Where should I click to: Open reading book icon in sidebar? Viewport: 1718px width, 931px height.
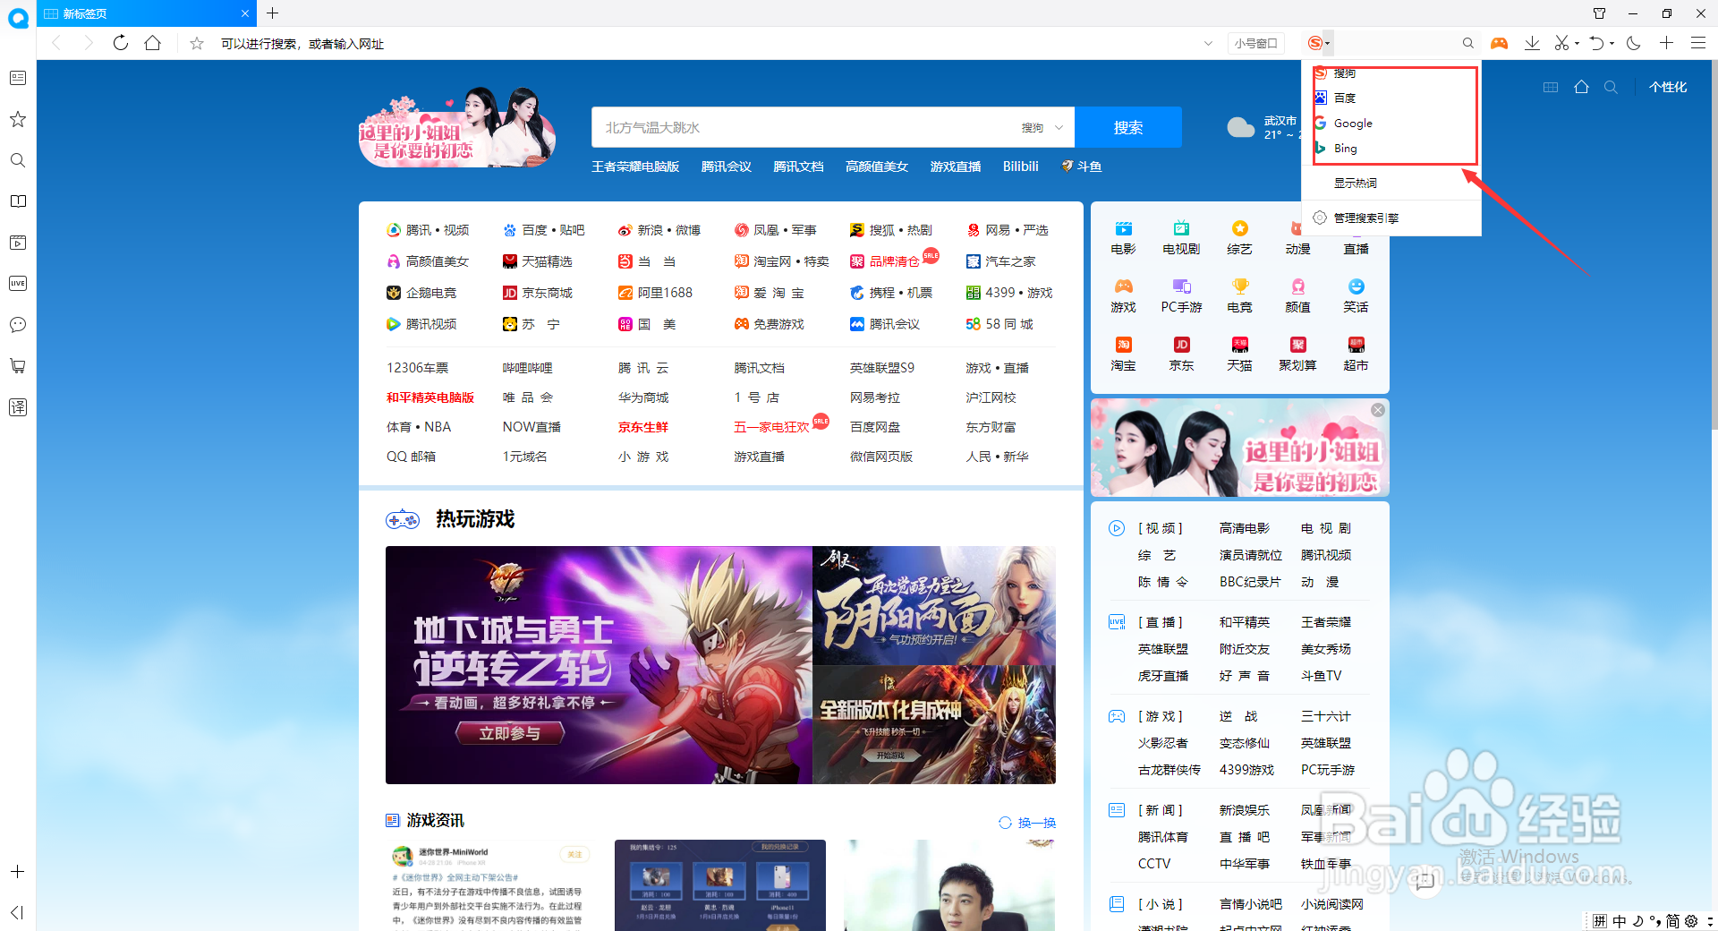pos(18,201)
